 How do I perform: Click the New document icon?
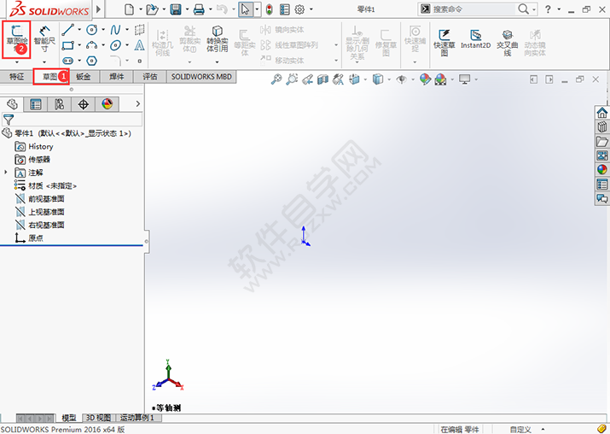click(x=129, y=9)
